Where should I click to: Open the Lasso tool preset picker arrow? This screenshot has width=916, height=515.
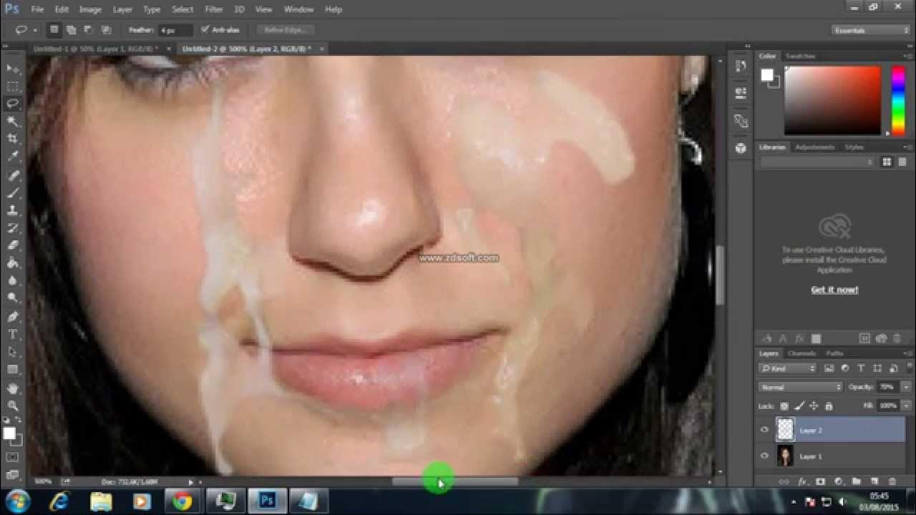pos(35,30)
